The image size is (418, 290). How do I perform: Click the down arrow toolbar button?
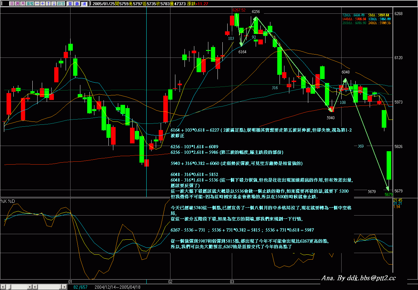(x=54, y=4)
